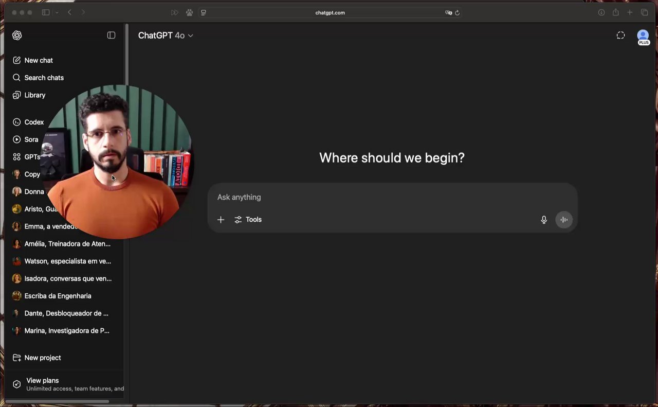This screenshot has height=407, width=658.
Task: Click the New chat pencil icon
Action: click(x=17, y=60)
